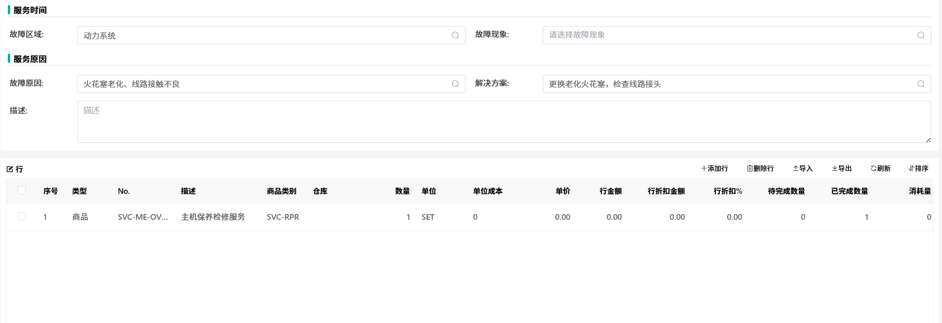The image size is (942, 323).
Task: Click the 导入 import button
Action: (802, 168)
